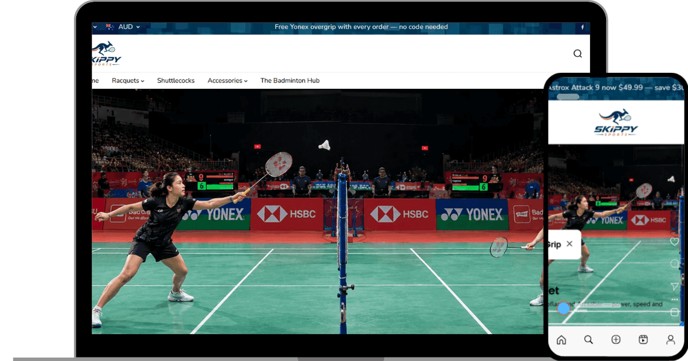The width and height of the screenshot is (688, 361).
Task: Go to the Shuttlecocks page
Action: (176, 81)
